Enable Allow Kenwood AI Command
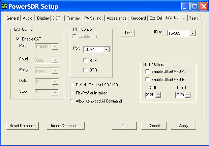The height and width of the screenshot is (146, 209). point(72,101)
